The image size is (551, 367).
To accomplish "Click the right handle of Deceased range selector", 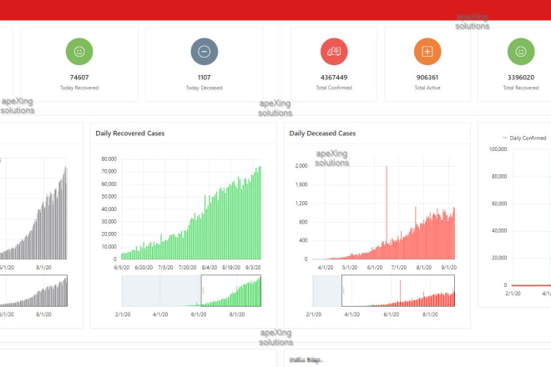I will click(453, 291).
